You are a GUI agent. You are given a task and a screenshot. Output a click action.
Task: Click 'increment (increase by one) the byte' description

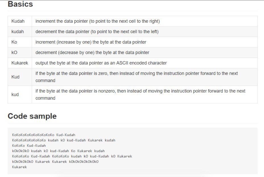(91, 42)
